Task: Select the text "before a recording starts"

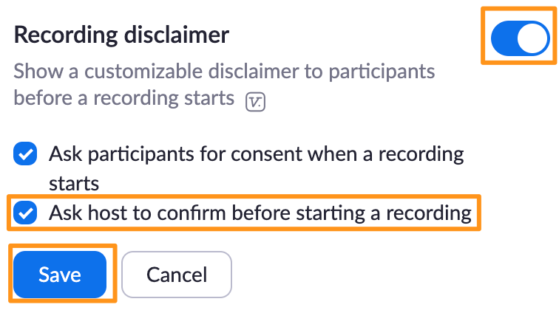Action: 124,98
